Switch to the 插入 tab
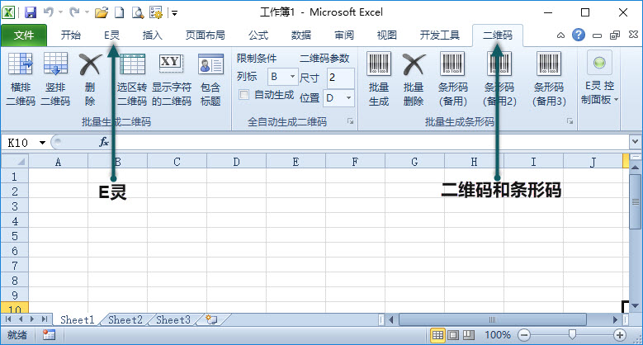Screen dimensions: 643x345 pyautogui.click(x=152, y=35)
